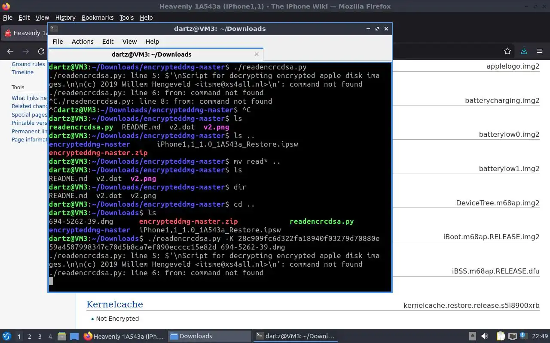Open the terminal View menu
Viewport: 550px width, 343px height.
click(129, 42)
